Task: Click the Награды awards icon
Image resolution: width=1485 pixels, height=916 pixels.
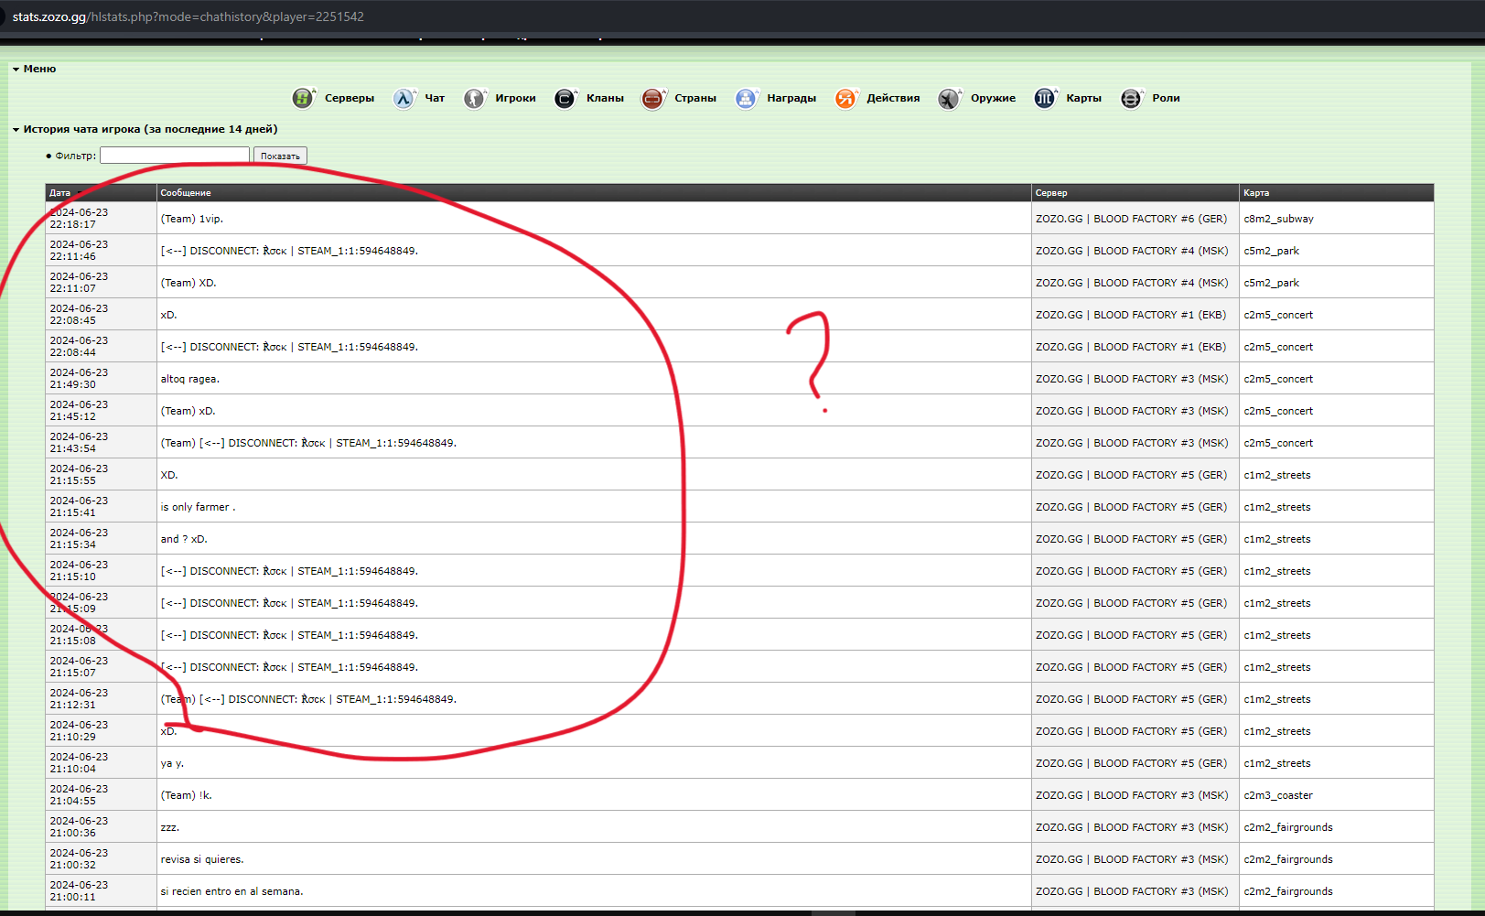Action: pyautogui.click(x=746, y=98)
